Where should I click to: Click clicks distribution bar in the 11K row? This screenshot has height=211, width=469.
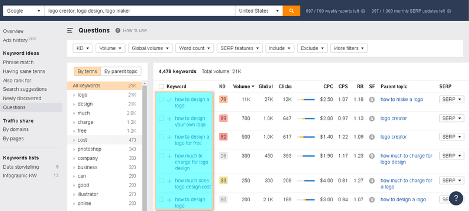306,100
